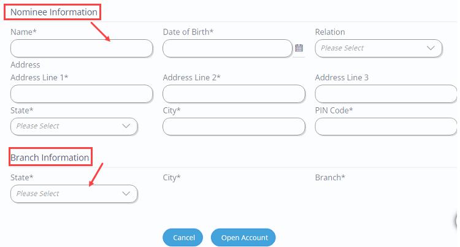This screenshot has width=460, height=247.
Task: Click the branch State chevron arrow
Action: point(126,194)
